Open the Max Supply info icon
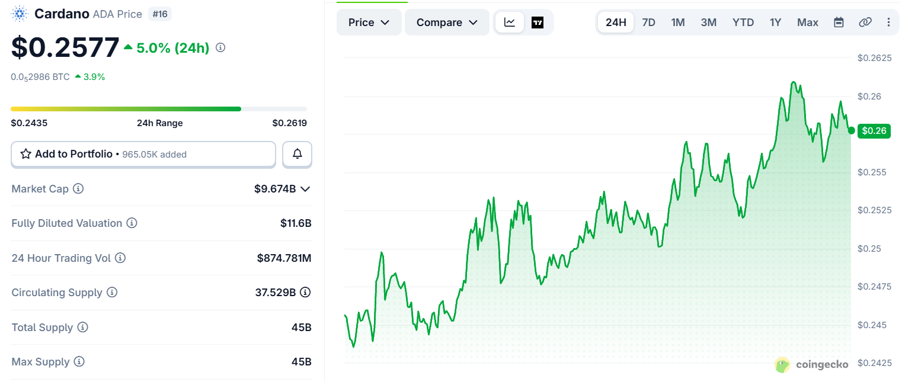 coord(79,362)
